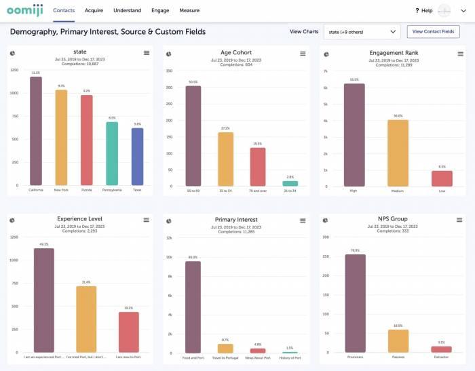Open the Help menu
475x371 pixels.
point(423,11)
